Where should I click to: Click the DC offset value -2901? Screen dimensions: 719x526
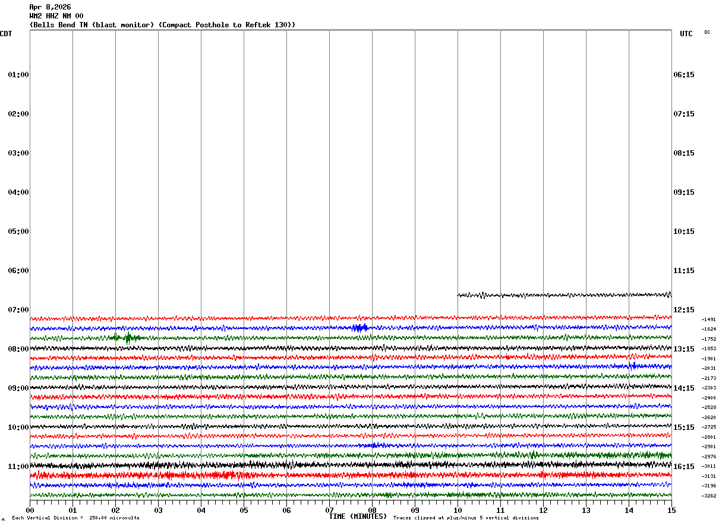coord(709,446)
